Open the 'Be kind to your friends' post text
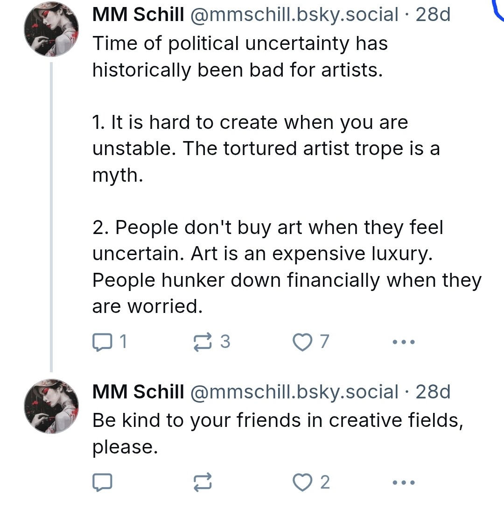This screenshot has width=504, height=511. pos(278,420)
